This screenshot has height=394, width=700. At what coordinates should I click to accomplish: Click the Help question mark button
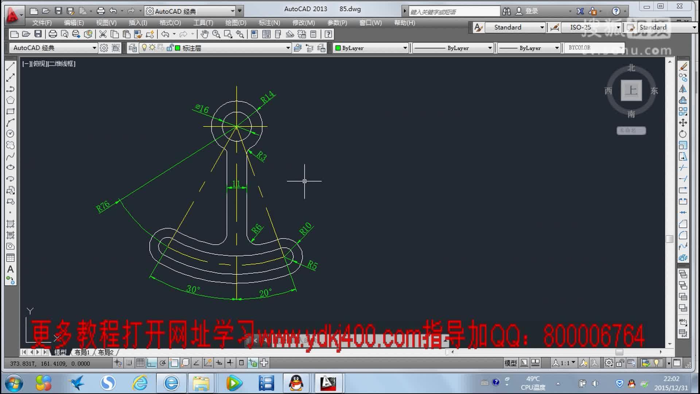click(x=327, y=34)
